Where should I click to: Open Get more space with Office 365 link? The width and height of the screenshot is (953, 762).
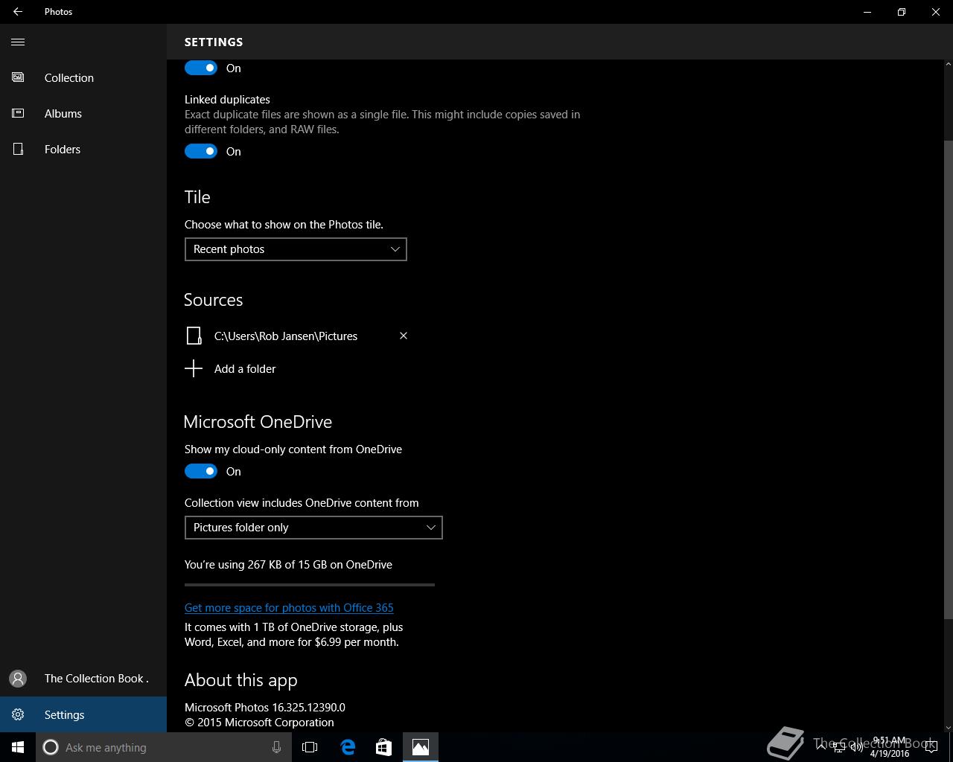click(289, 608)
